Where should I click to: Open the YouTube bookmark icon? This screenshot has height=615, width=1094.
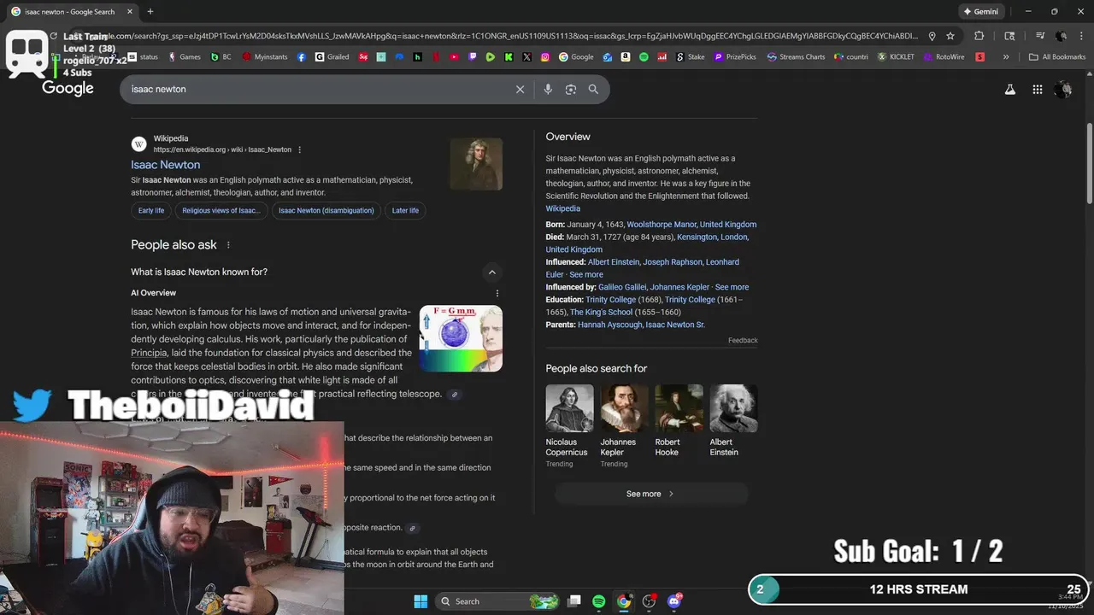[454, 57]
